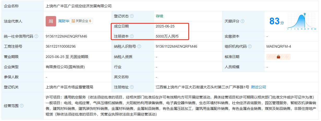Click the 存续 registration status value
This screenshot has width=321, height=121.
[x=159, y=16]
